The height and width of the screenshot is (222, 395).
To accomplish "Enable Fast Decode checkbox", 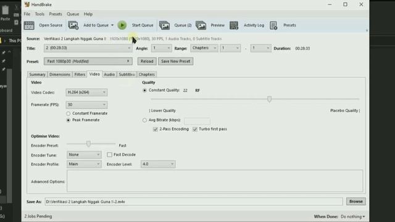I will coord(110,155).
